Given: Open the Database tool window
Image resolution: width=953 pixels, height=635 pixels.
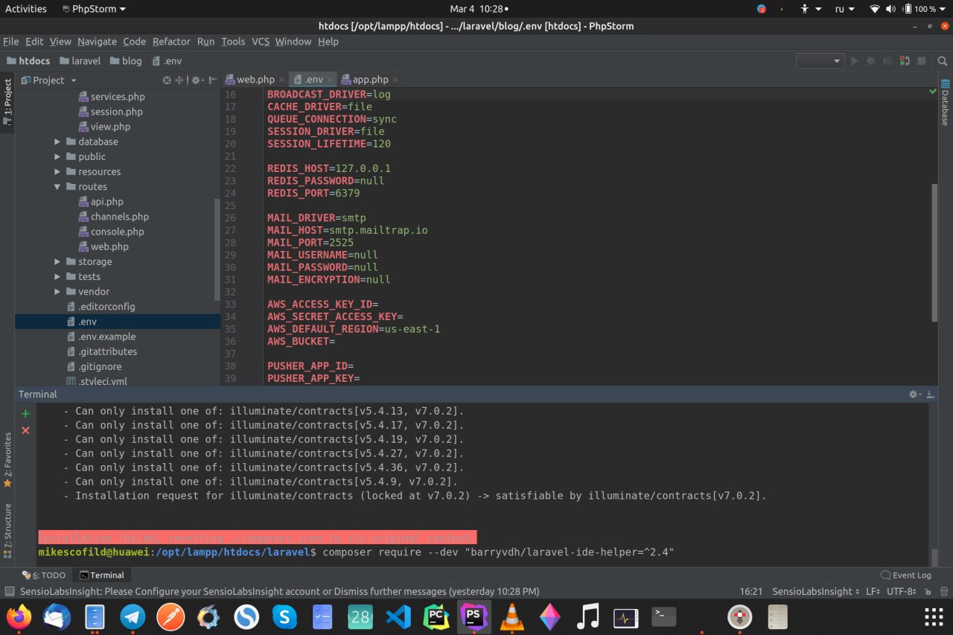Looking at the screenshot, I should pyautogui.click(x=945, y=102).
